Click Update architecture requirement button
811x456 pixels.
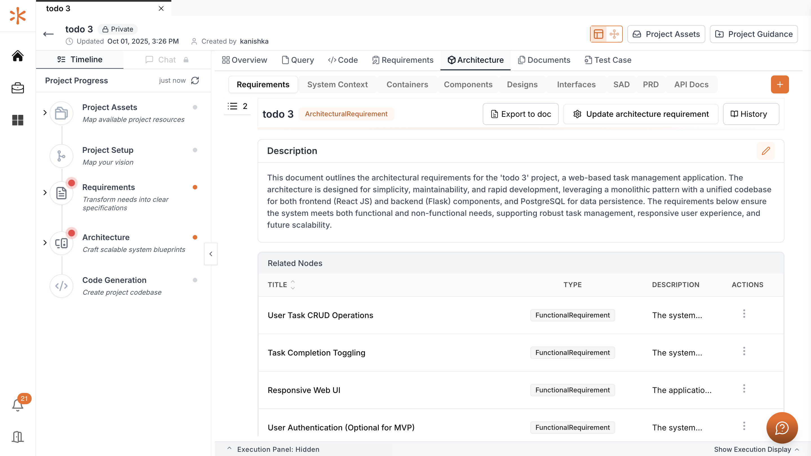coord(641,114)
